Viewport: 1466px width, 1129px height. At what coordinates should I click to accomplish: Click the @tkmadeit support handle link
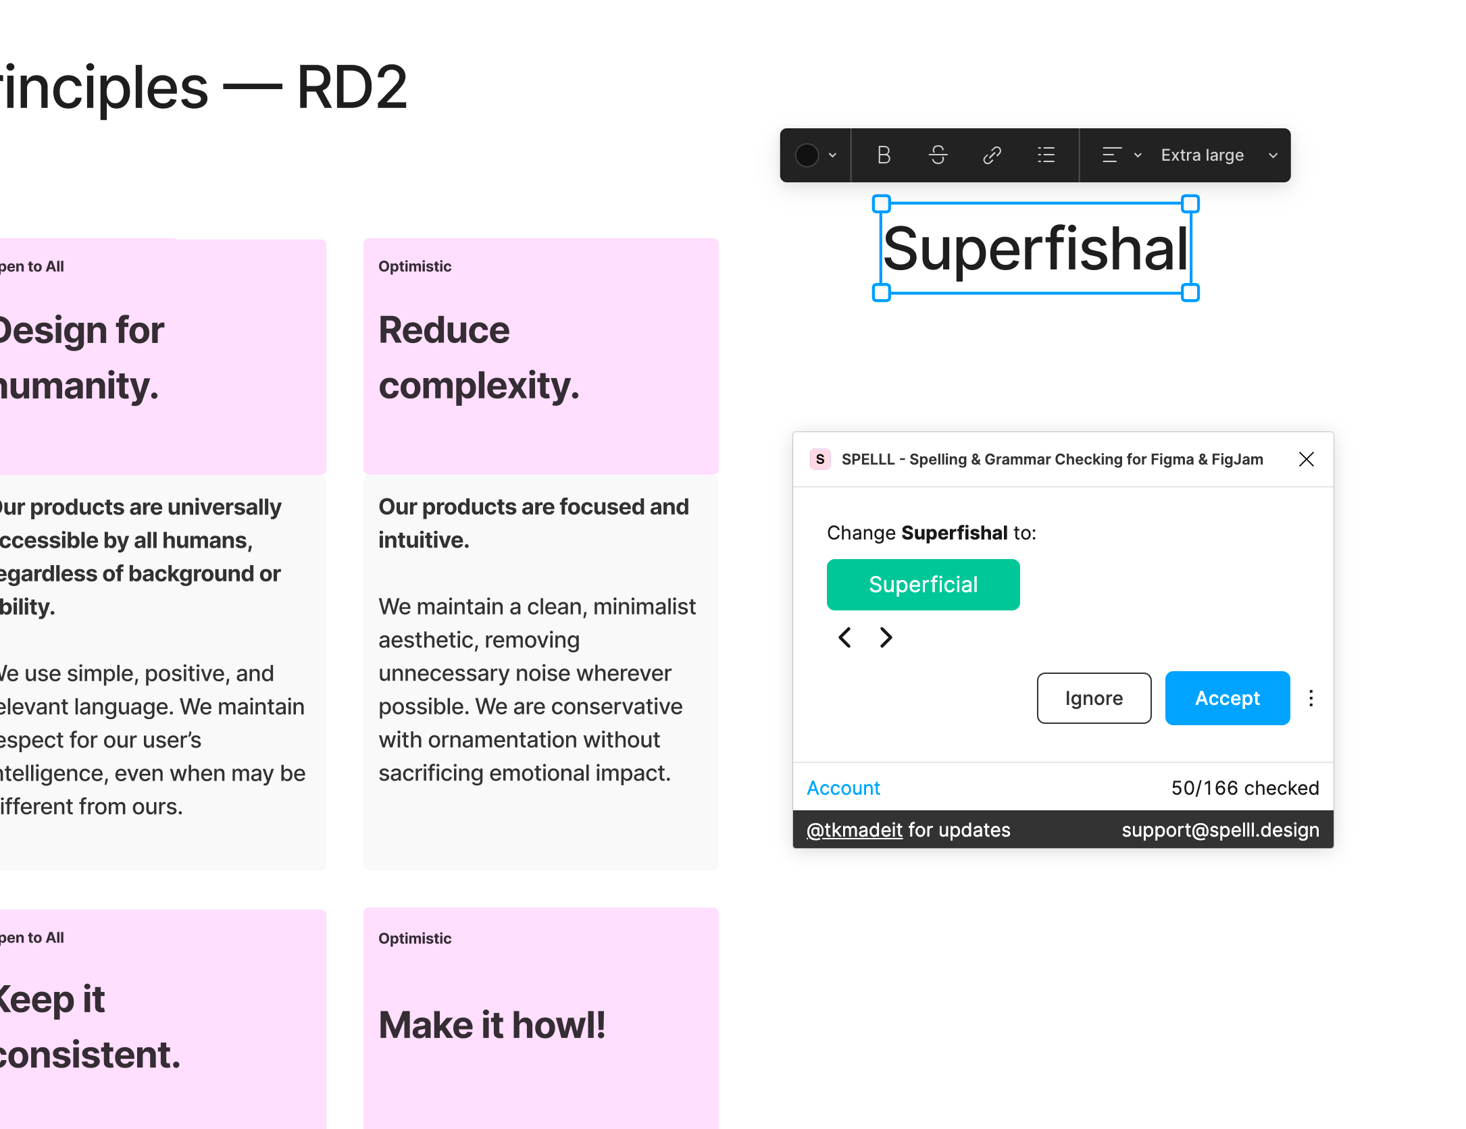click(x=854, y=829)
